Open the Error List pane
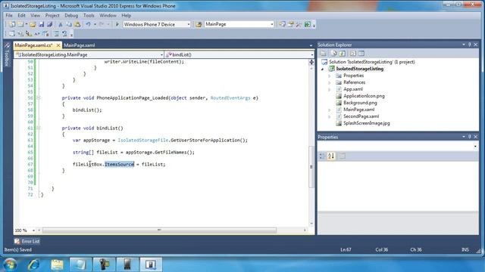 pyautogui.click(x=27, y=241)
